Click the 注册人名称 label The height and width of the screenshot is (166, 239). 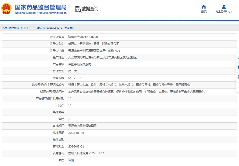(57, 44)
